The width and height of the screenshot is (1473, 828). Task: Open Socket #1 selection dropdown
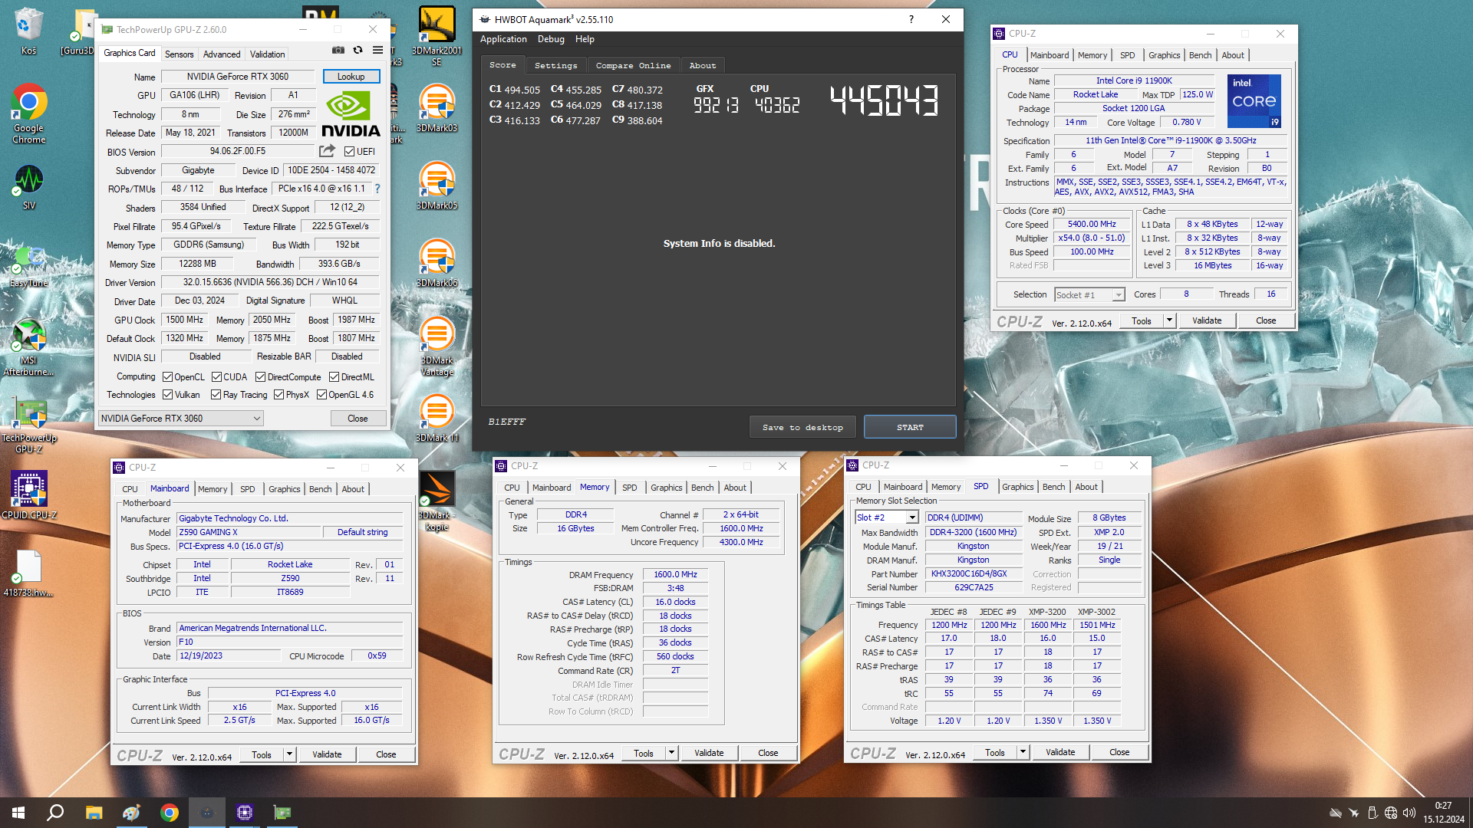[1089, 295]
